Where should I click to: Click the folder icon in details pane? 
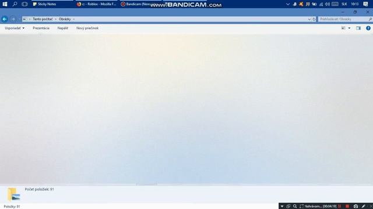[14, 194]
